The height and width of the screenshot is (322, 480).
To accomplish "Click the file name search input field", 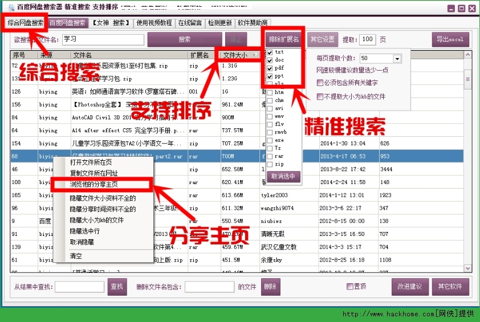I will click(103, 39).
